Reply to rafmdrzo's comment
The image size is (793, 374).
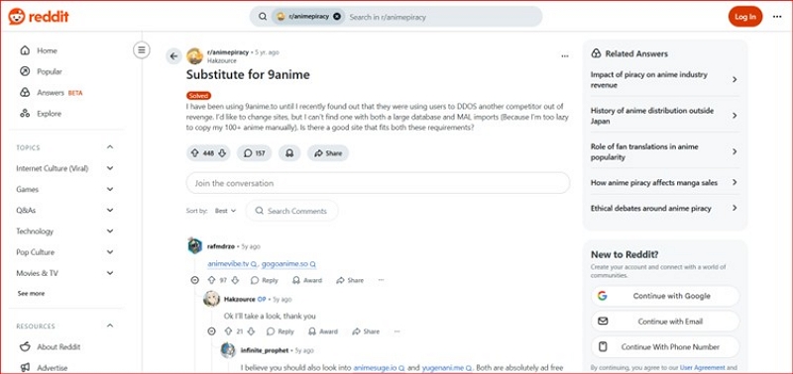264,280
